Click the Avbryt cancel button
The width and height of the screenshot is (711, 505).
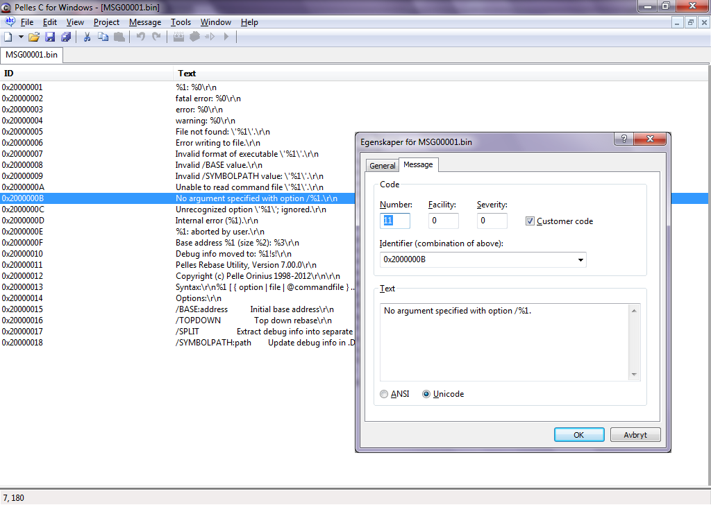pyautogui.click(x=635, y=435)
